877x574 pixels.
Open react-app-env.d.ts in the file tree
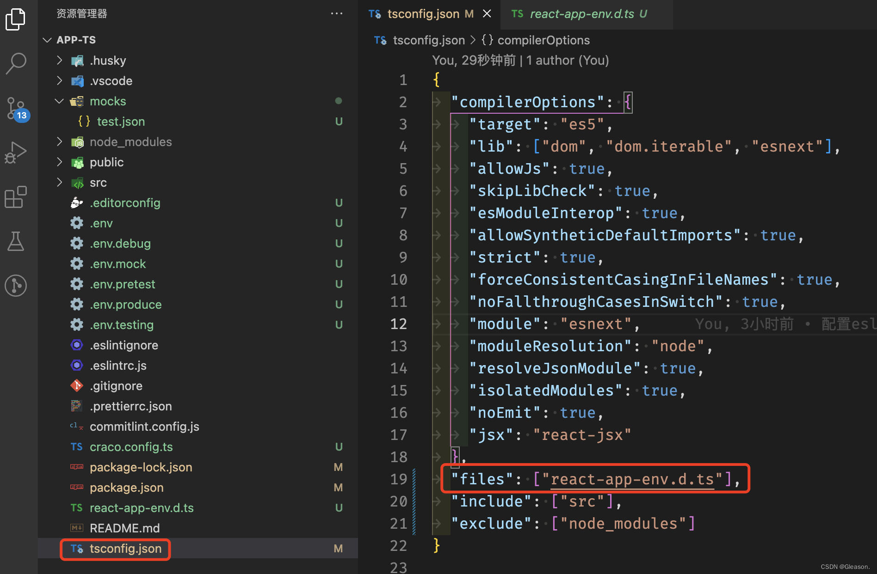(198, 507)
